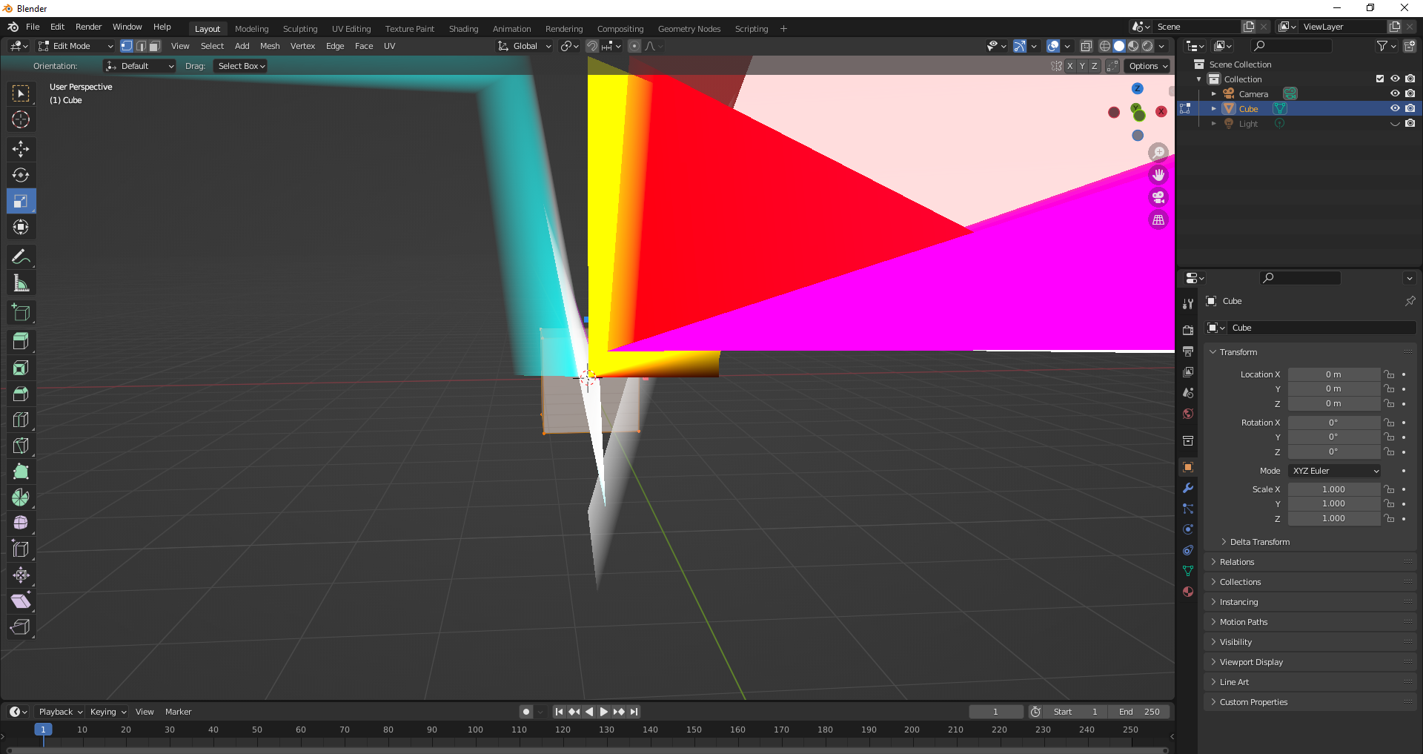Viewport: 1423px width, 754px height.
Task: Expand the Camera item in outliner
Action: tap(1214, 93)
